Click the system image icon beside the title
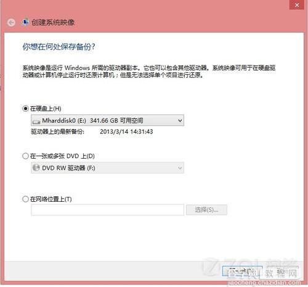This screenshot has width=308, height=287. point(25,22)
